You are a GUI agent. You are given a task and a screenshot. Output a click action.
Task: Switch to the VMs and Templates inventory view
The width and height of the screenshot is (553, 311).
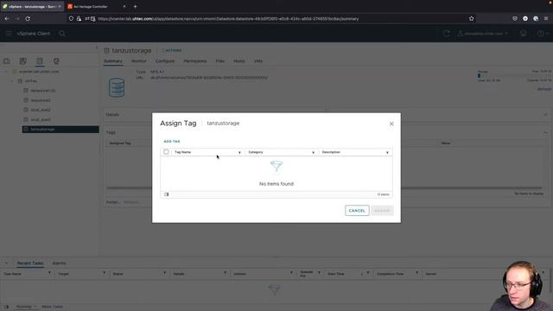pos(23,61)
